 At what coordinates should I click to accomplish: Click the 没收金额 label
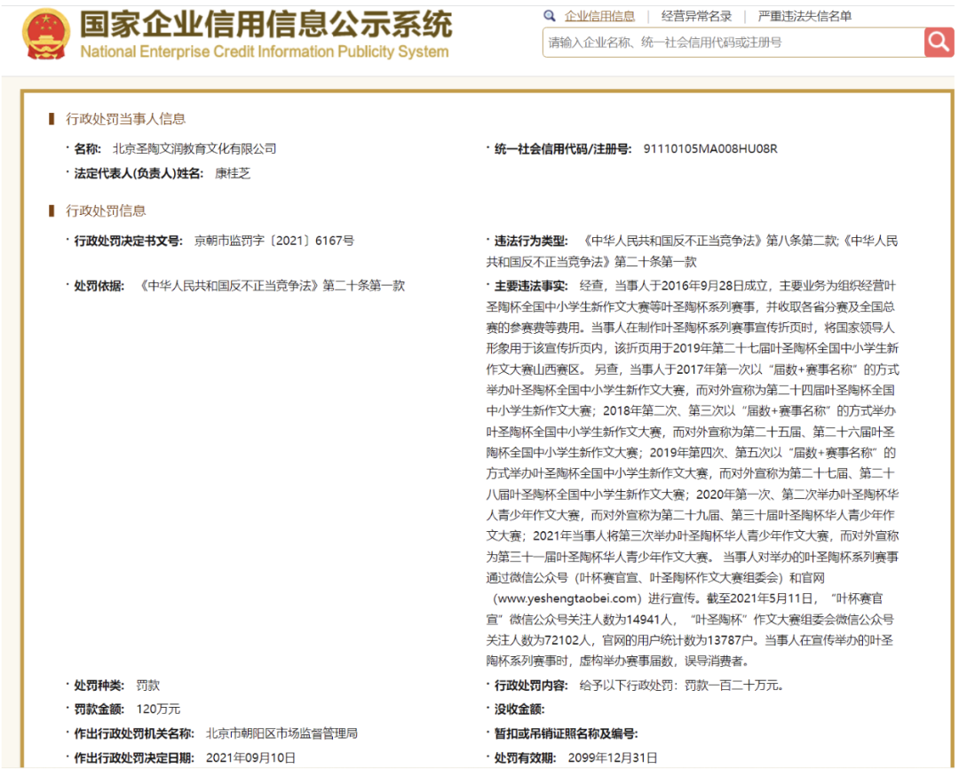click(519, 709)
